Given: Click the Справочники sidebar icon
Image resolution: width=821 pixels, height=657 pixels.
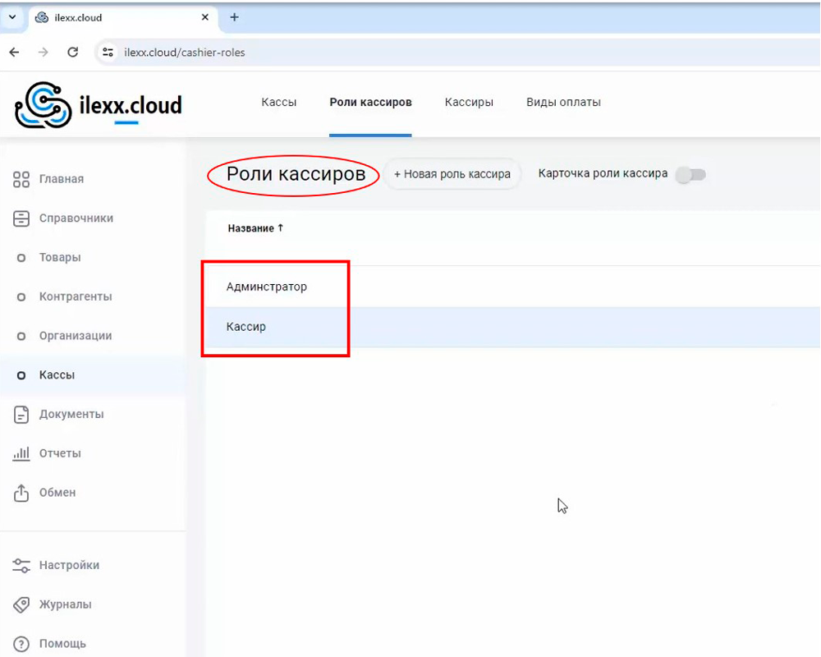Looking at the screenshot, I should [x=22, y=218].
